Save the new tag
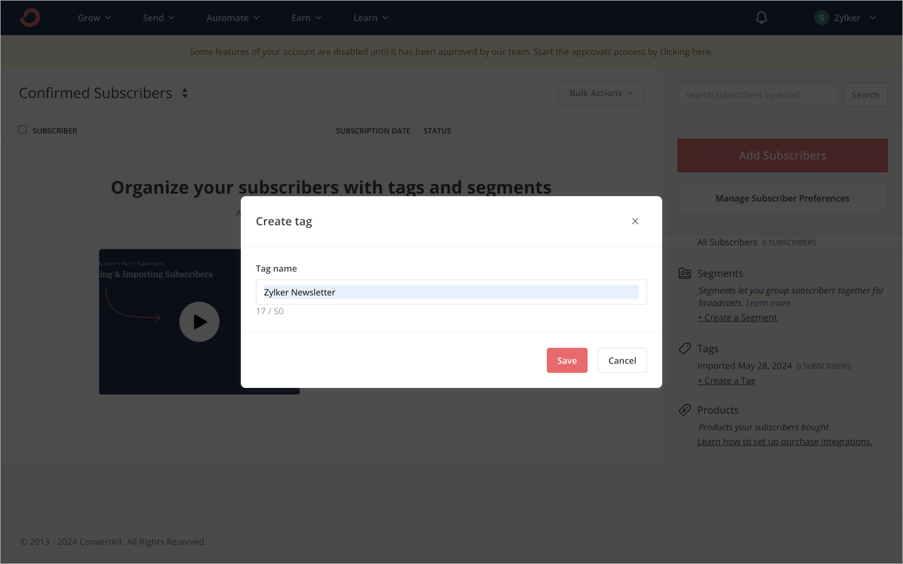 pos(567,360)
